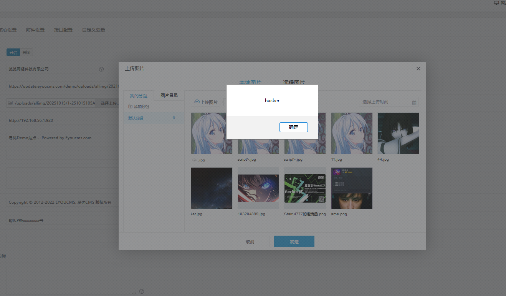
Task: Close the 上传图片 dialog with X
Action: 418,69
